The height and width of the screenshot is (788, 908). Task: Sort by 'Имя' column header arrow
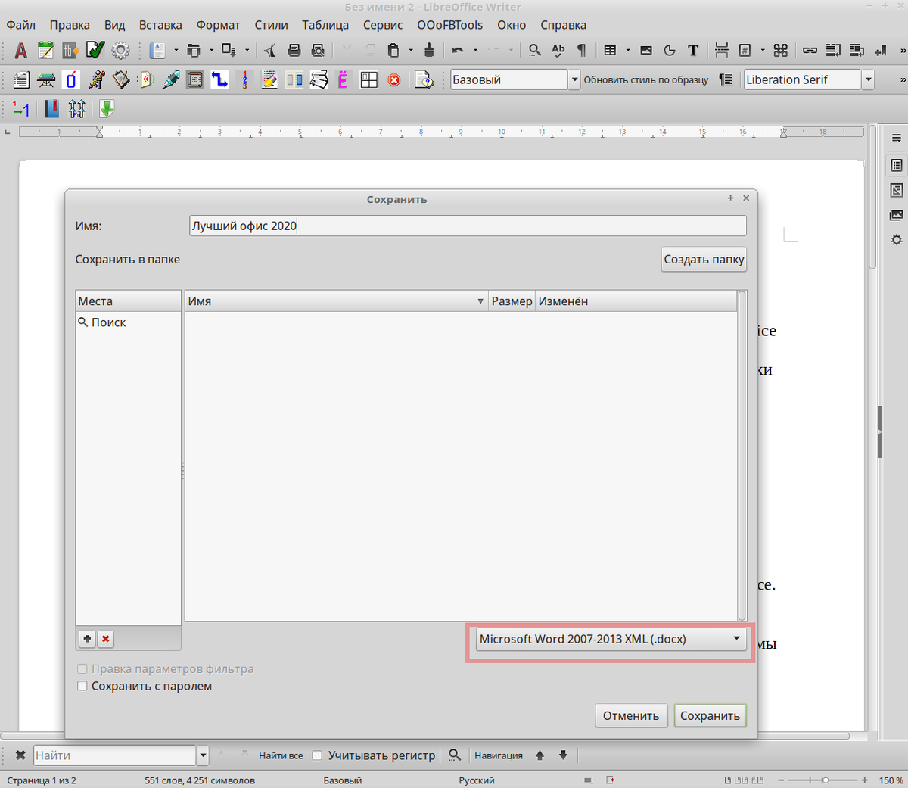point(480,301)
